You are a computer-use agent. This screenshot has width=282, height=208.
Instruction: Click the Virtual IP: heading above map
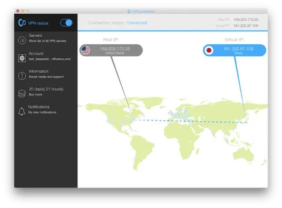(x=235, y=40)
